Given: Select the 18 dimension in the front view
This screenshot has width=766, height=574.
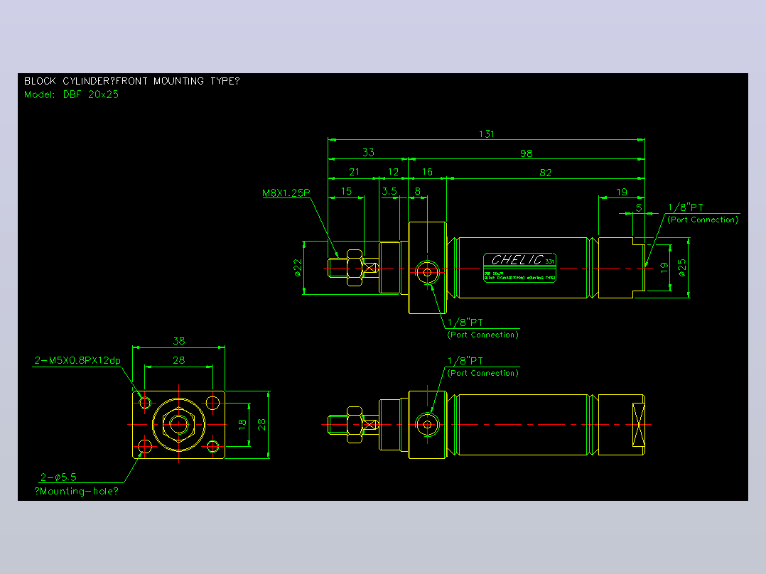Looking at the screenshot, I should (x=242, y=425).
